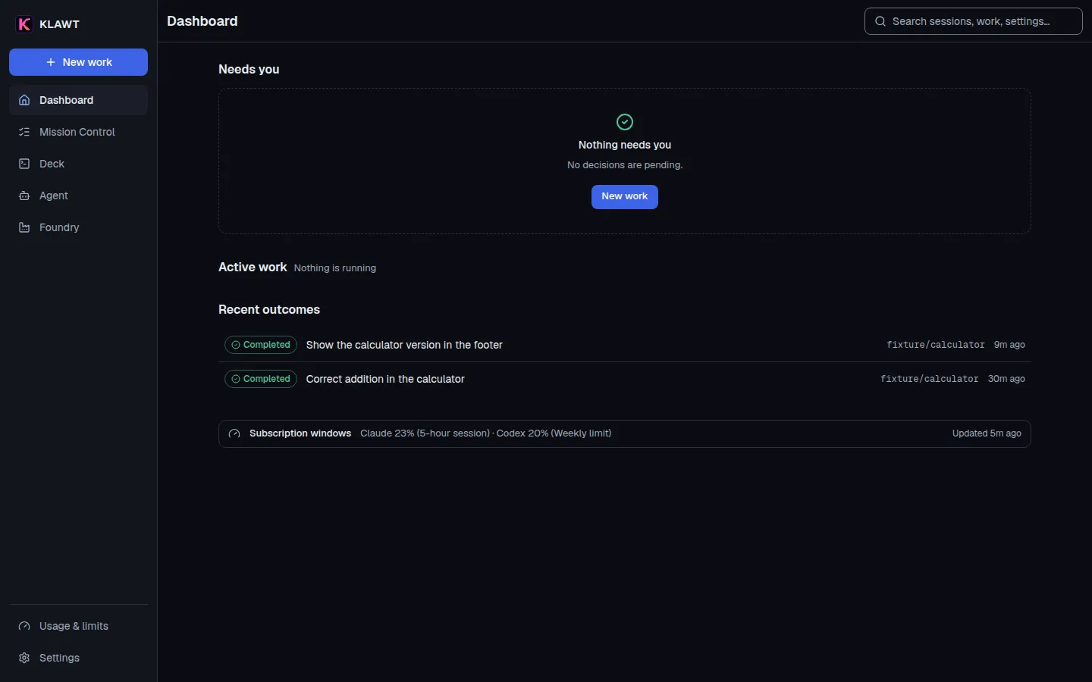
Task: Click the Dashboard page title
Action: click(x=202, y=21)
